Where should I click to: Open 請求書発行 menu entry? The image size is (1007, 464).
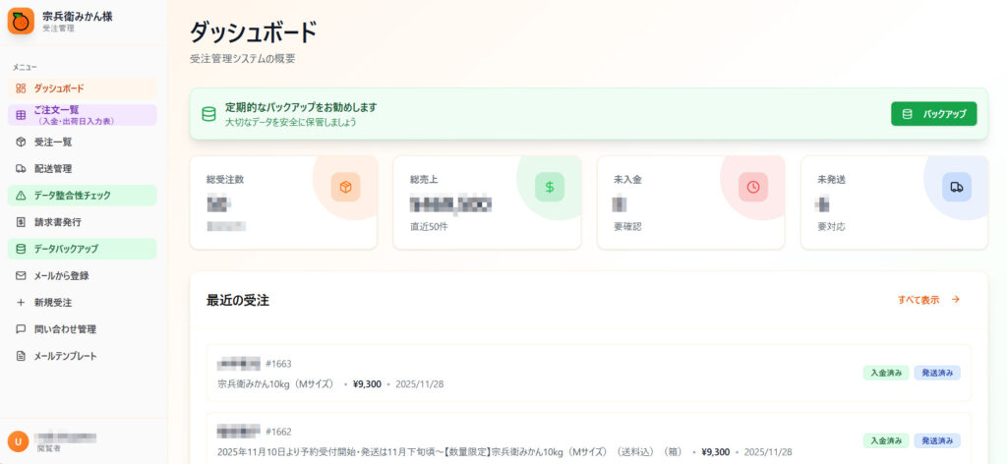click(x=83, y=222)
